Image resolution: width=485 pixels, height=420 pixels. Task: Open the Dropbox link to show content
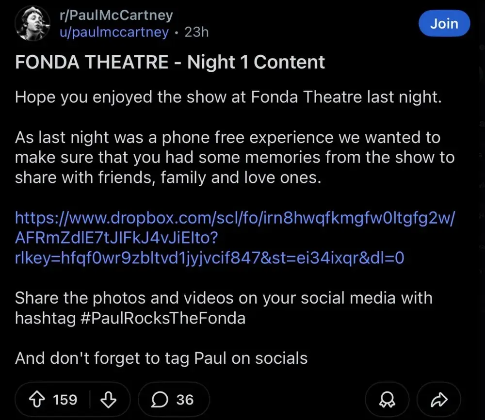[x=235, y=218]
